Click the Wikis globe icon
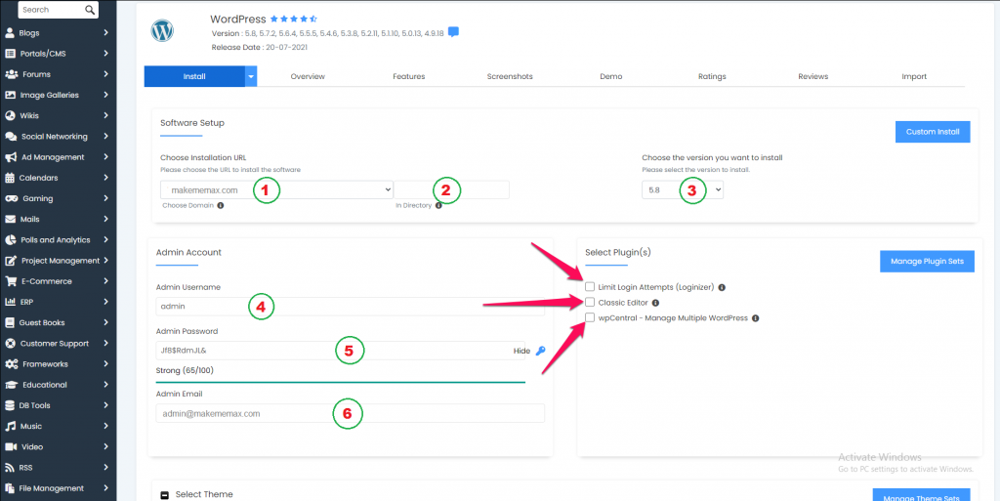The width and height of the screenshot is (1000, 501). (10, 115)
